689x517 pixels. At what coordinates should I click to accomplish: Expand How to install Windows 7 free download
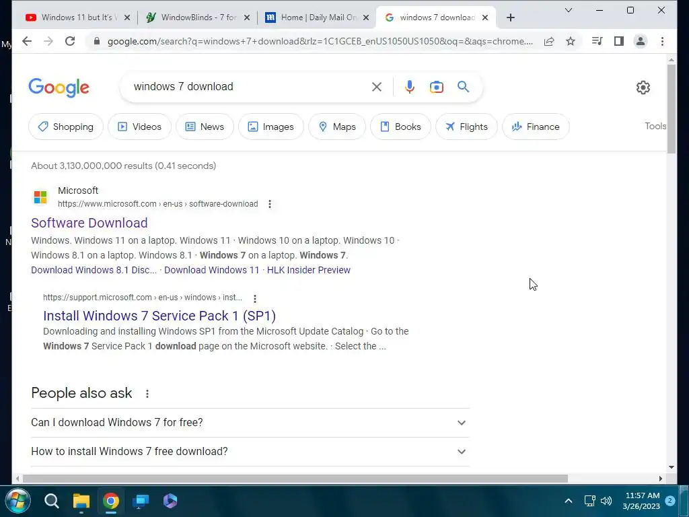(x=250, y=452)
